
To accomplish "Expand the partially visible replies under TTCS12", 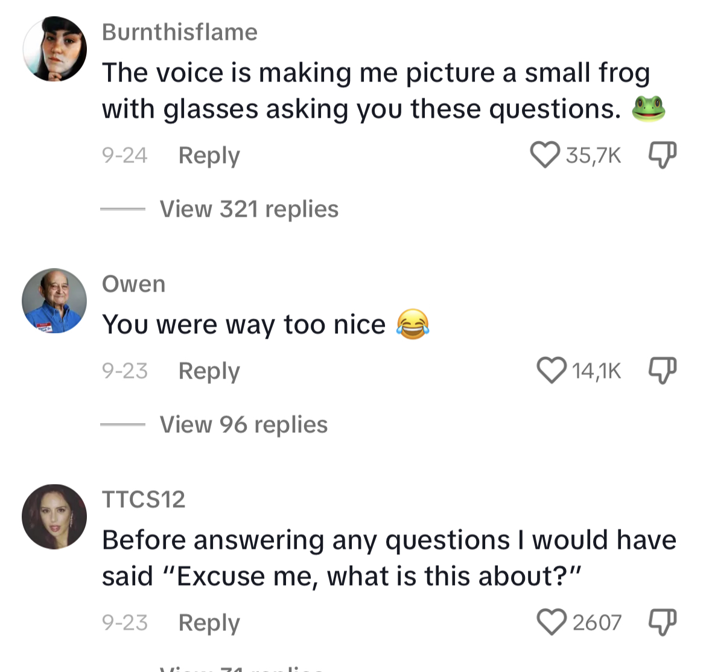I will [x=241, y=668].
